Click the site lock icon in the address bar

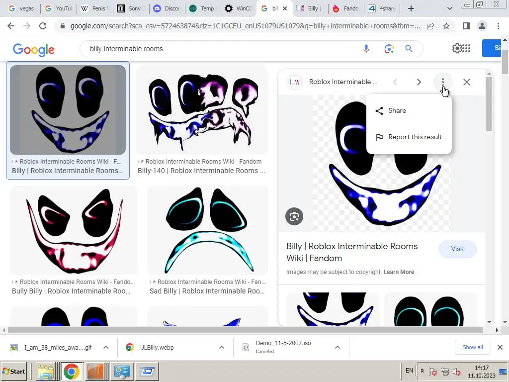coord(63,26)
